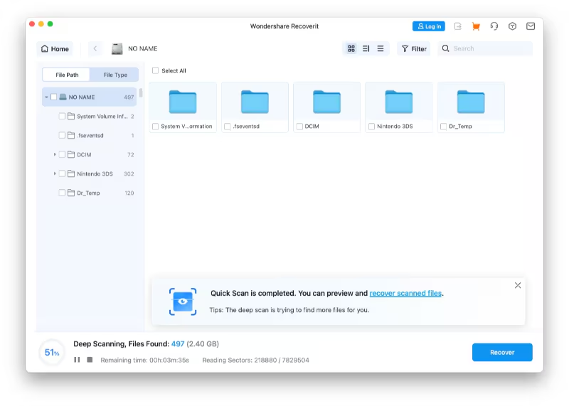The image size is (569, 406).
Task: Check System Volume Inf... in sidebar
Action: click(x=62, y=116)
